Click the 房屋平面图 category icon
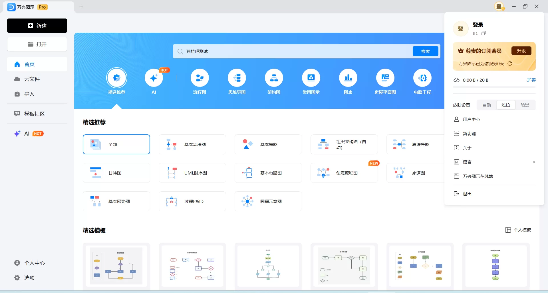The width and height of the screenshot is (548, 293). [385, 77]
